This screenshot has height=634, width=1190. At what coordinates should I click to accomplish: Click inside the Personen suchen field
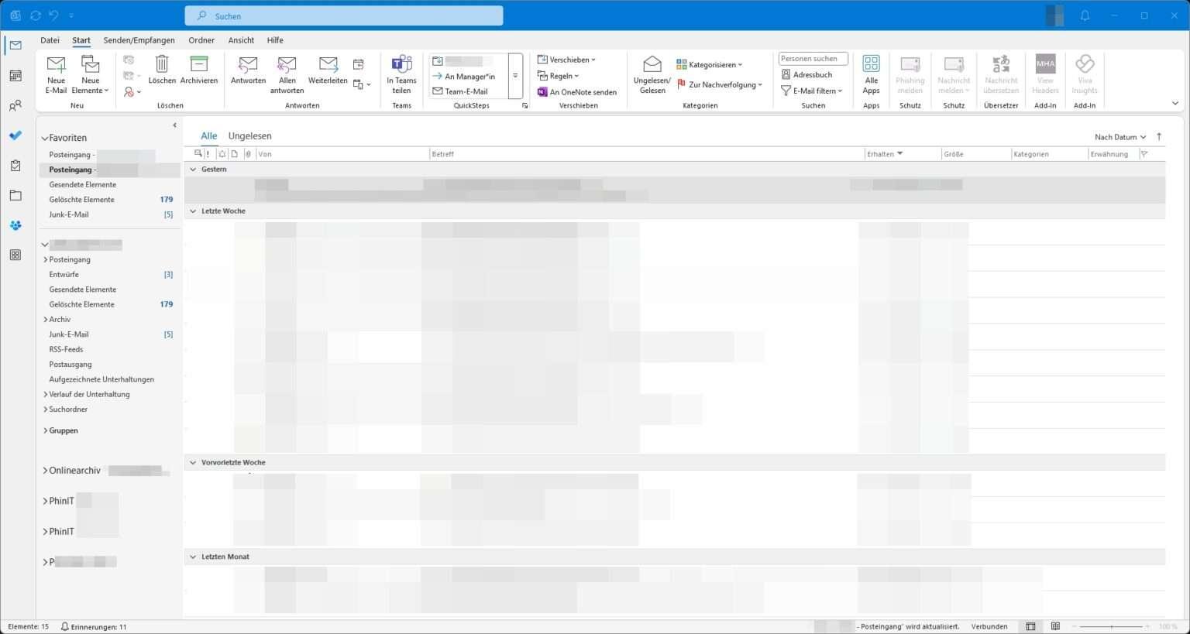pyautogui.click(x=812, y=58)
